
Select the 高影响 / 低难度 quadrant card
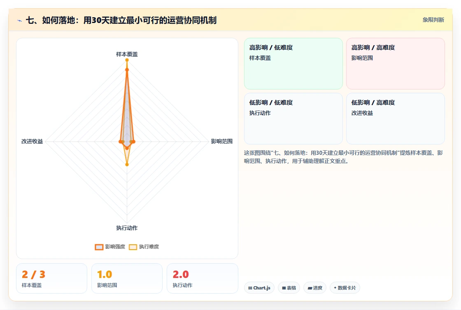293,64
